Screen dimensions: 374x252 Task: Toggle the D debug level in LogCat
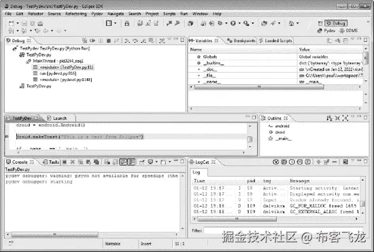tap(284, 162)
